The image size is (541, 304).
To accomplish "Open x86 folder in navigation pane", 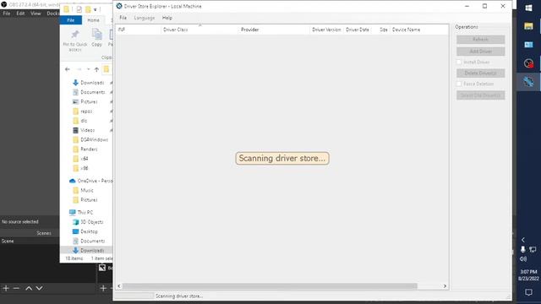I will (x=84, y=168).
